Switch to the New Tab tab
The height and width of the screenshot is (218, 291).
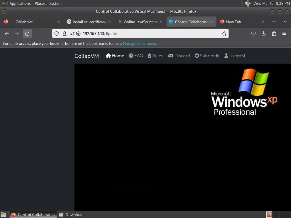pyautogui.click(x=243, y=22)
